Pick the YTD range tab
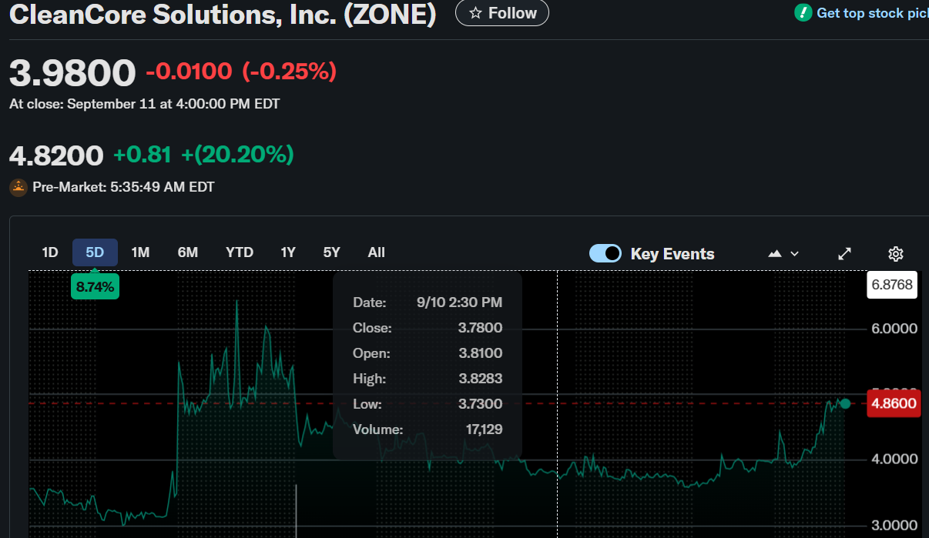This screenshot has height=538, width=929. coord(240,252)
